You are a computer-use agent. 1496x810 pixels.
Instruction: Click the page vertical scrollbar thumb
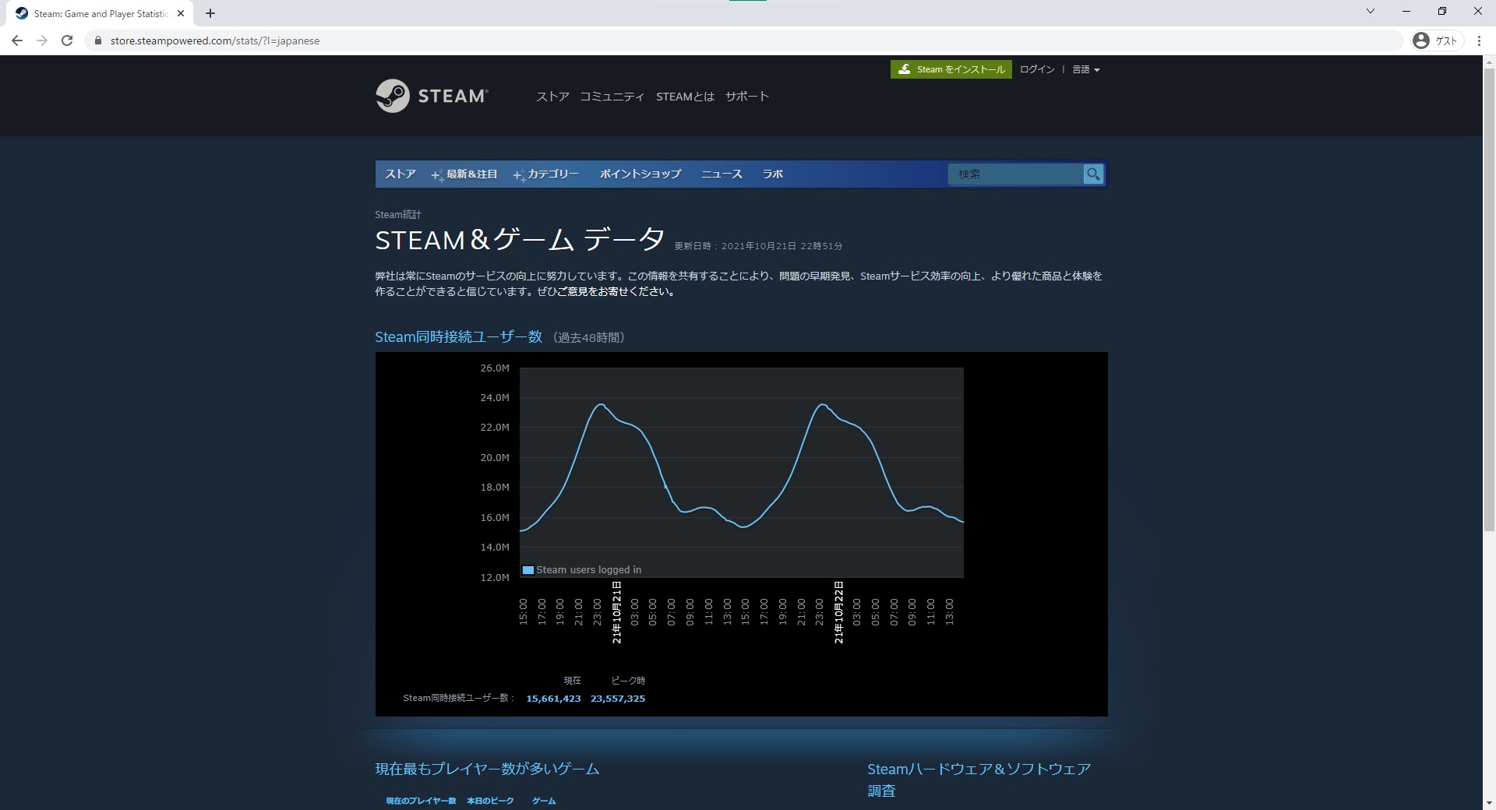[1489, 300]
